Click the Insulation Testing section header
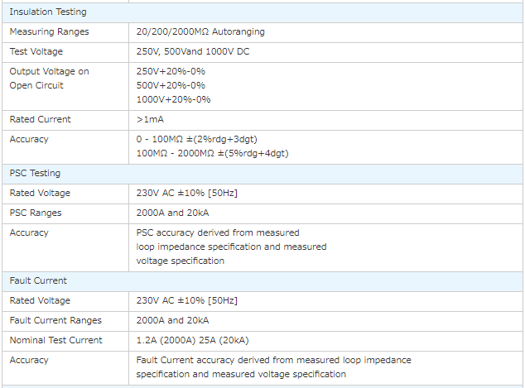Screen dimensions: 525x388 47,12
